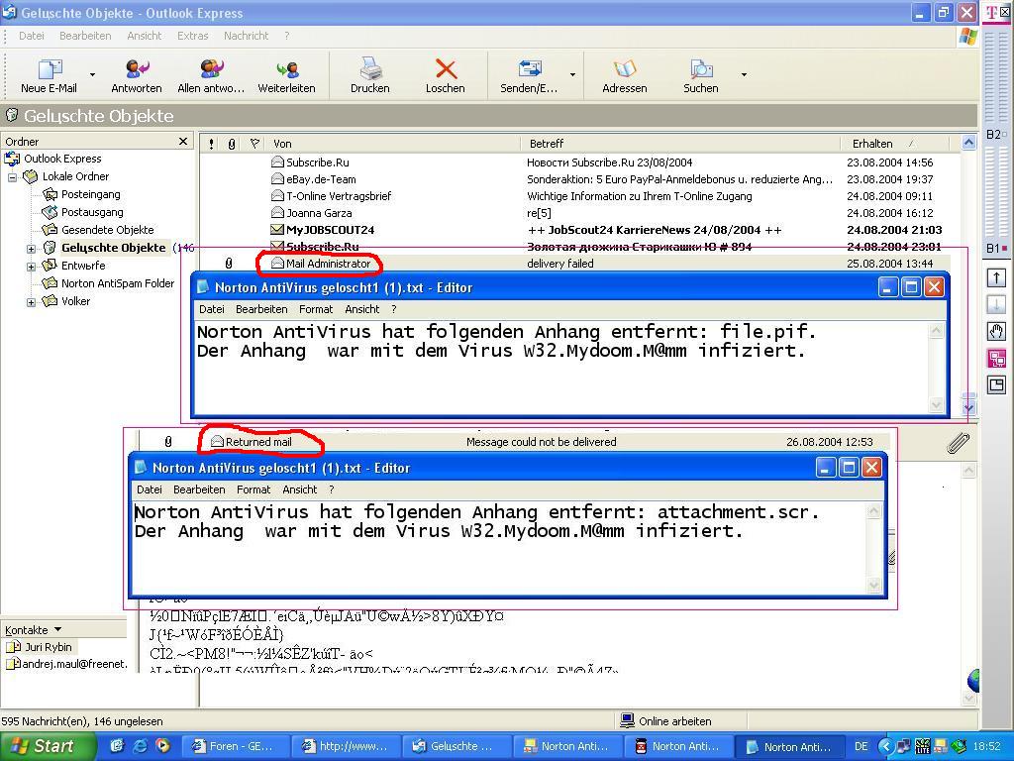Click the Windows Start button
Viewport: 1014px width, 761px height.
48,745
